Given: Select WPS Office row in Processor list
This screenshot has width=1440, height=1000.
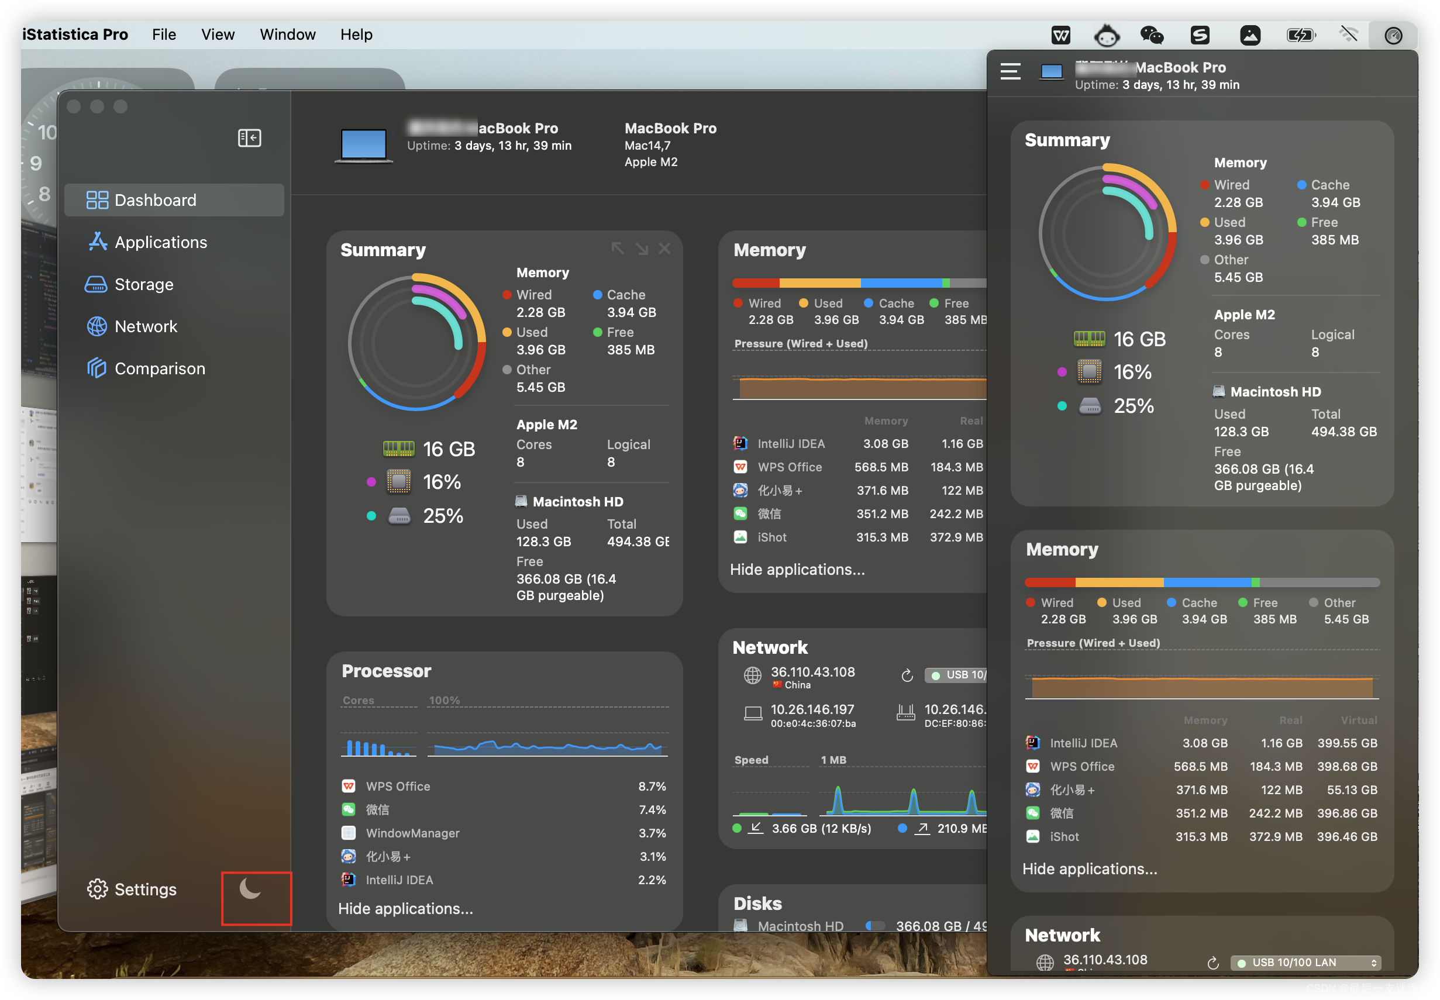Looking at the screenshot, I should (504, 786).
